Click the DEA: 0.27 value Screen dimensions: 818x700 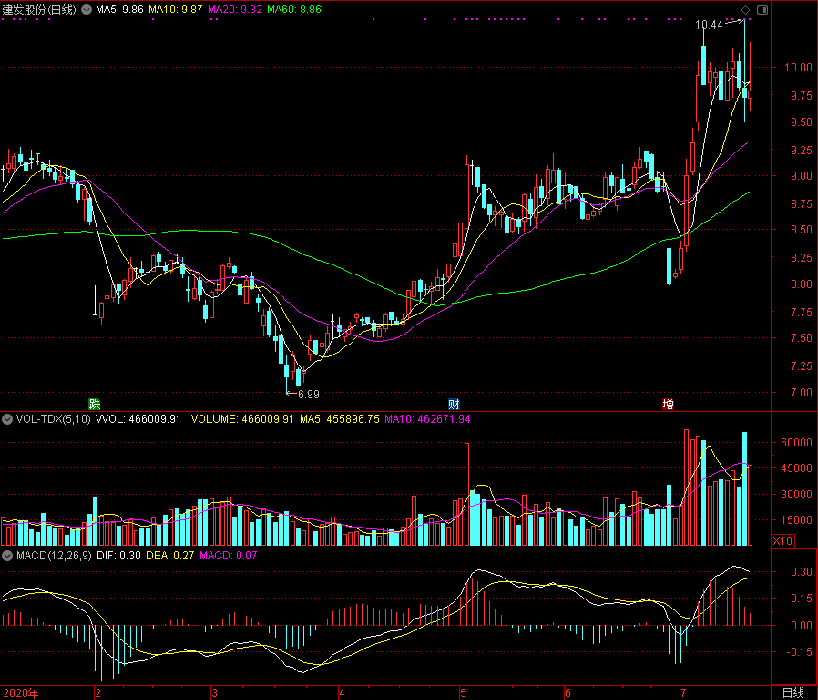(x=170, y=556)
